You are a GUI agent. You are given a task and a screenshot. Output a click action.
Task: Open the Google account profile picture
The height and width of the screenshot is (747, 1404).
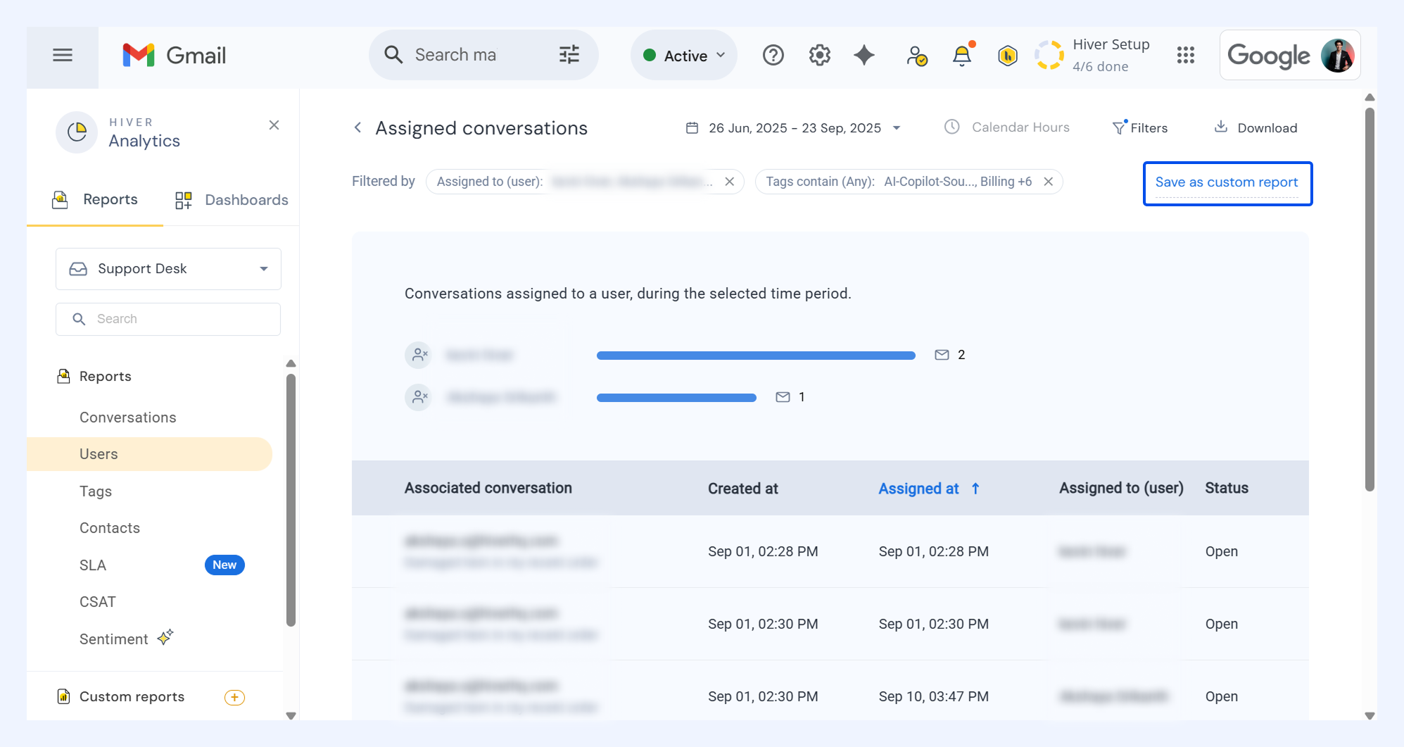click(1338, 55)
